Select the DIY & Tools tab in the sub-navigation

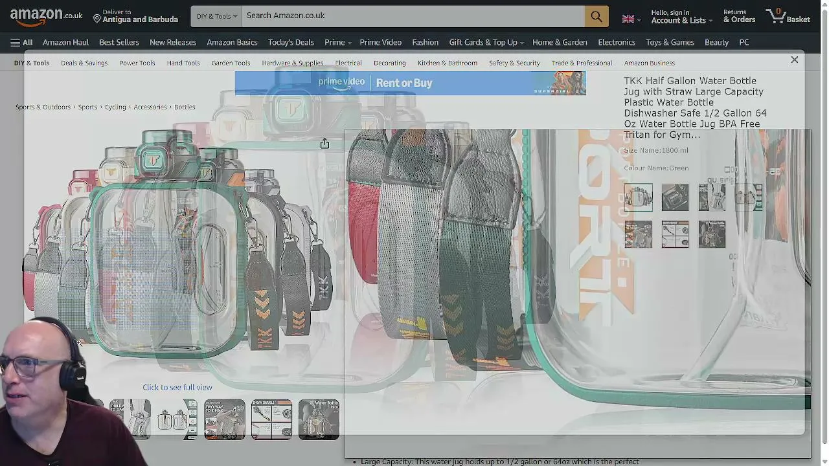click(x=32, y=63)
